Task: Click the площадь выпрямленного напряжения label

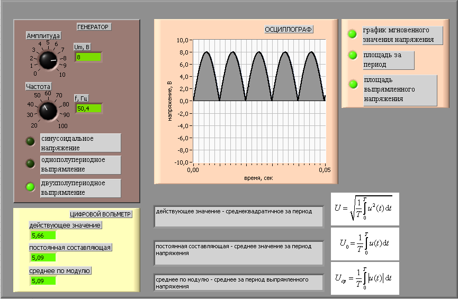Action: pos(400,90)
